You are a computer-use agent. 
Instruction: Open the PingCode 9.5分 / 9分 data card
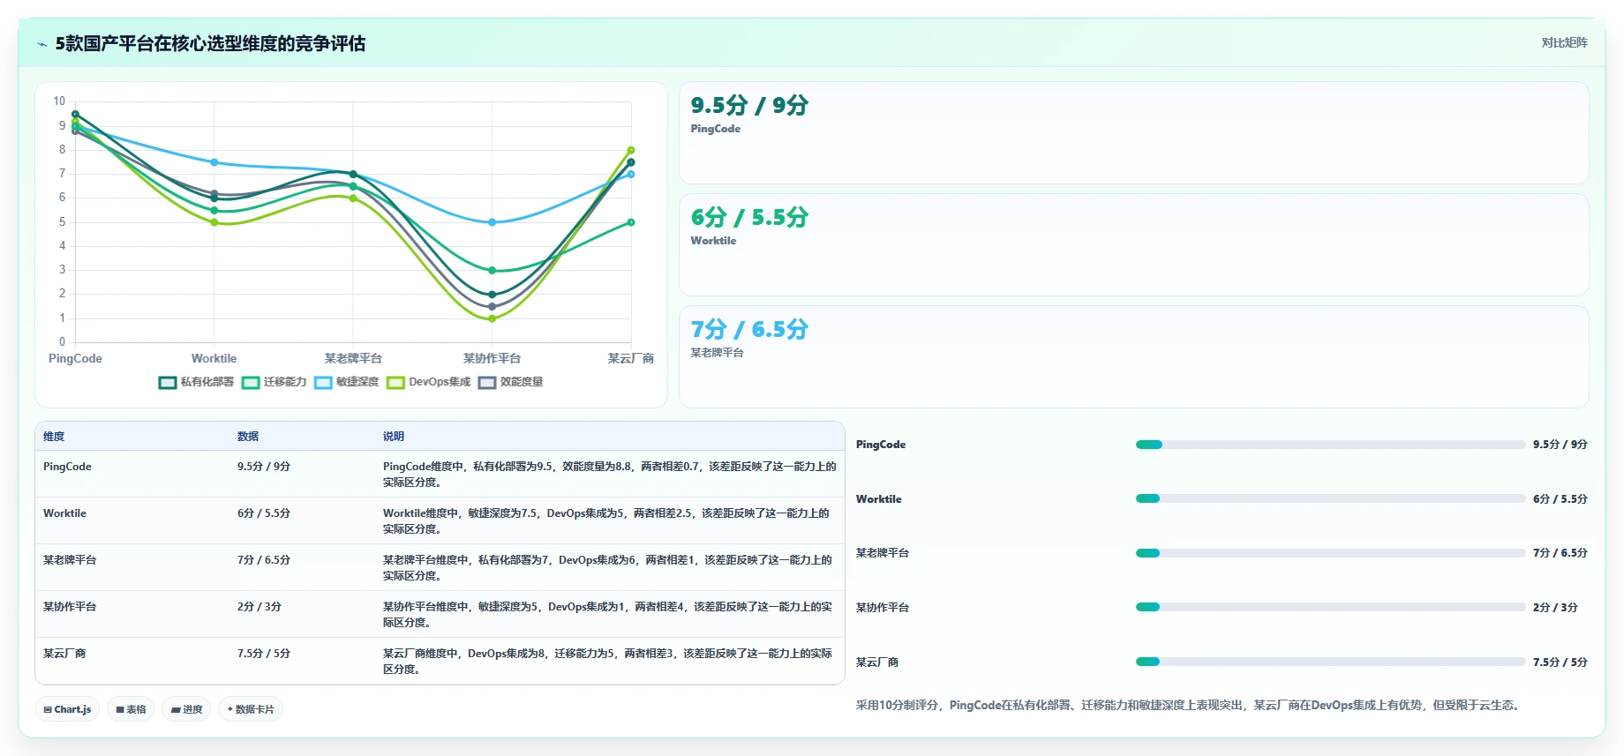[x=1133, y=133]
